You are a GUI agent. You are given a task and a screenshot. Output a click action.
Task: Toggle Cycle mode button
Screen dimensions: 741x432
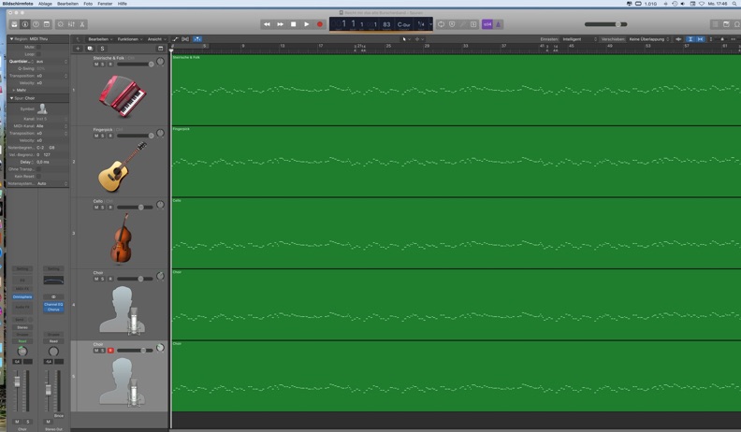441,24
